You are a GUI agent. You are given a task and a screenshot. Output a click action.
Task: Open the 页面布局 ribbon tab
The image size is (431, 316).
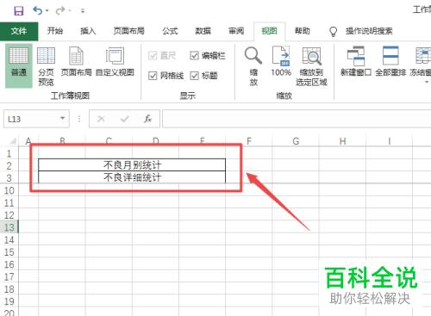(128, 31)
